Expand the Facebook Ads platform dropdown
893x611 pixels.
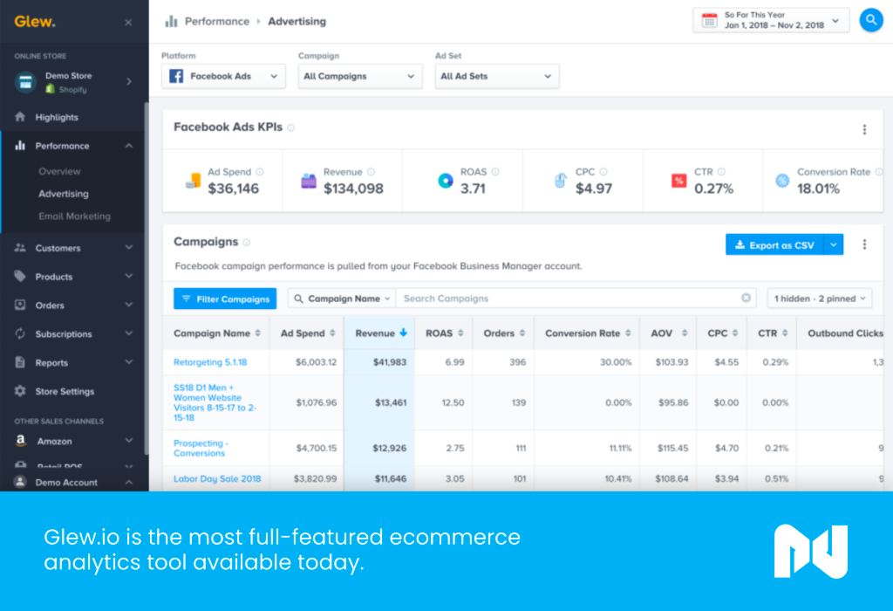coord(223,76)
